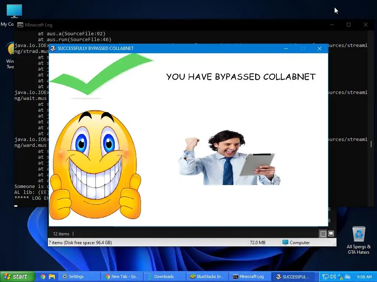The image size is (377, 282).
Task: Click the Minecraft Log console scrollbar thumb
Action: [x=371, y=144]
